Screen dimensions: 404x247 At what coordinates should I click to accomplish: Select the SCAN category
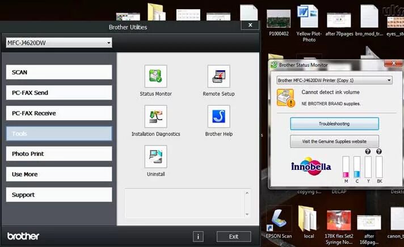click(59, 72)
